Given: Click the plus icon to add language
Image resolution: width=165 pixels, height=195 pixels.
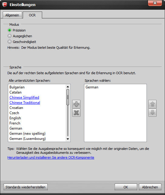Looking at the screenshot, I should (76, 104).
